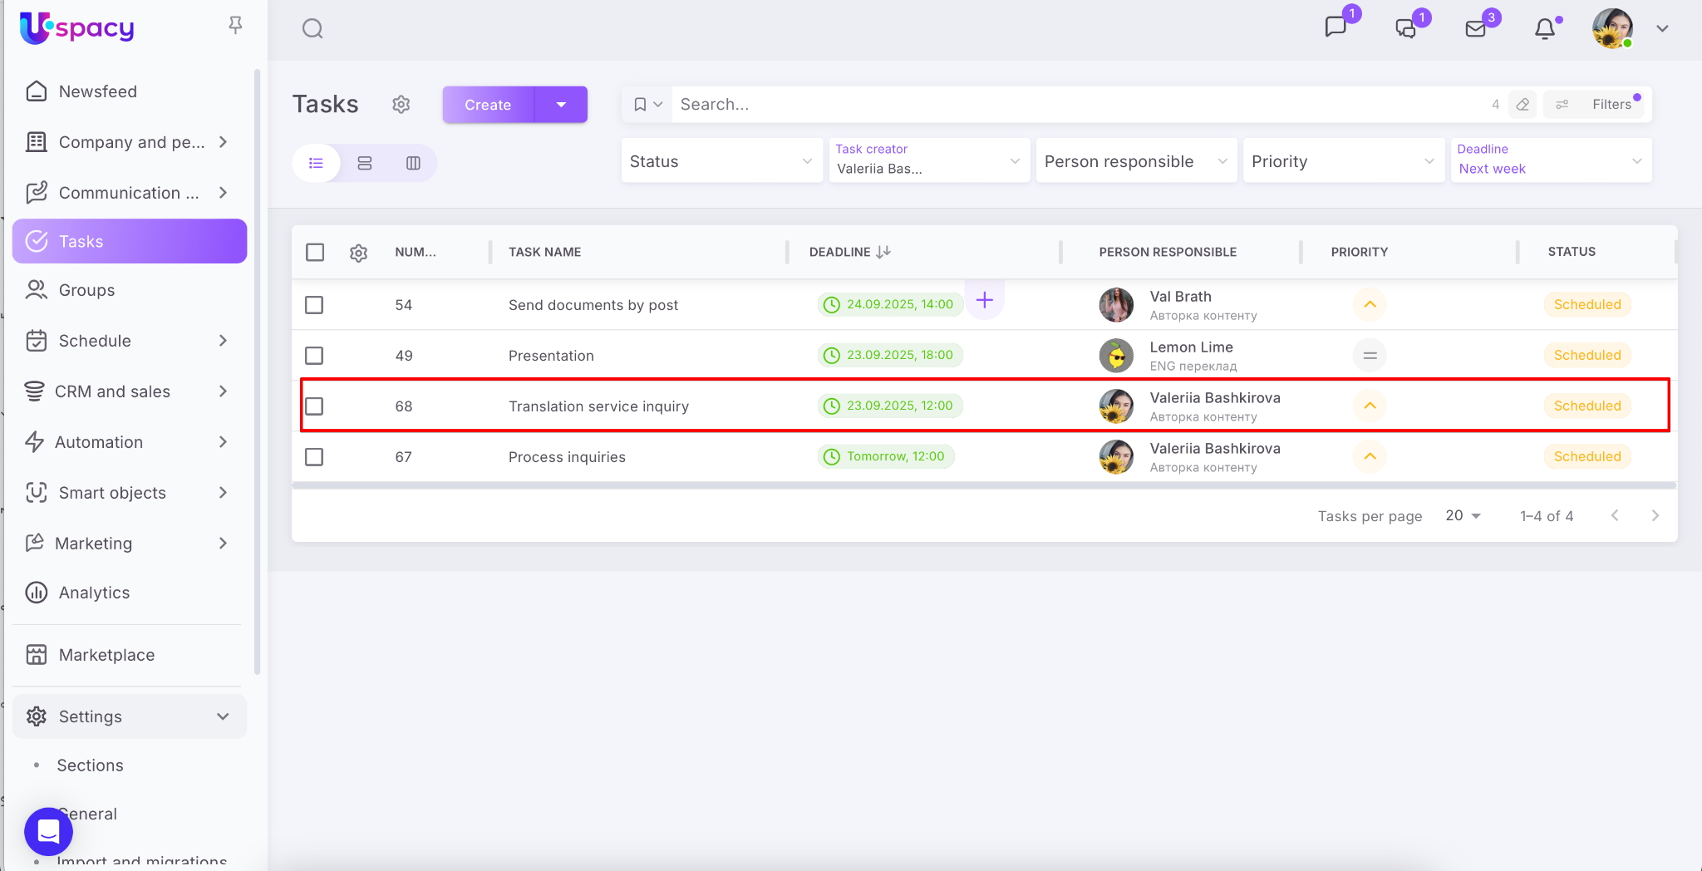This screenshot has height=871, width=1702.
Task: Open the global search magnifier icon
Action: tap(312, 29)
